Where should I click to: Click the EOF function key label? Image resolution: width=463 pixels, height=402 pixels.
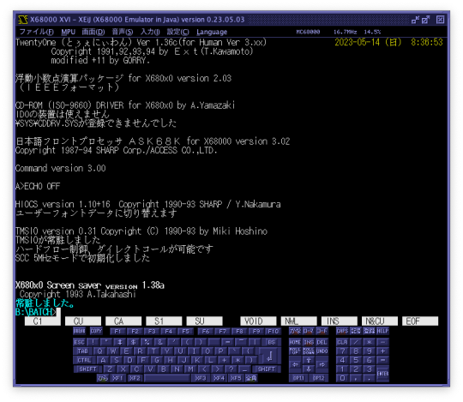420,321
